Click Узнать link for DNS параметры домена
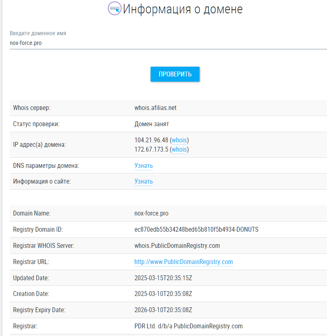This screenshot has height=336, width=327. pyautogui.click(x=143, y=166)
